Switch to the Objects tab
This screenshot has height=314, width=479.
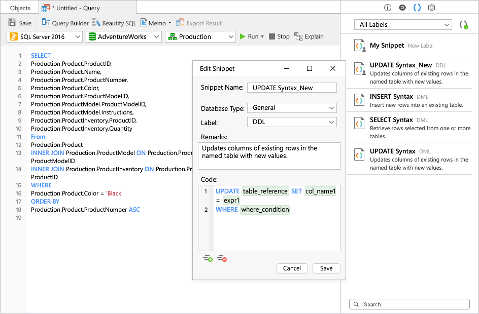tap(20, 8)
